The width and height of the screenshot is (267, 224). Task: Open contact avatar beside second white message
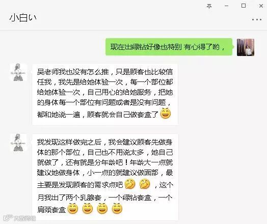point(18,143)
